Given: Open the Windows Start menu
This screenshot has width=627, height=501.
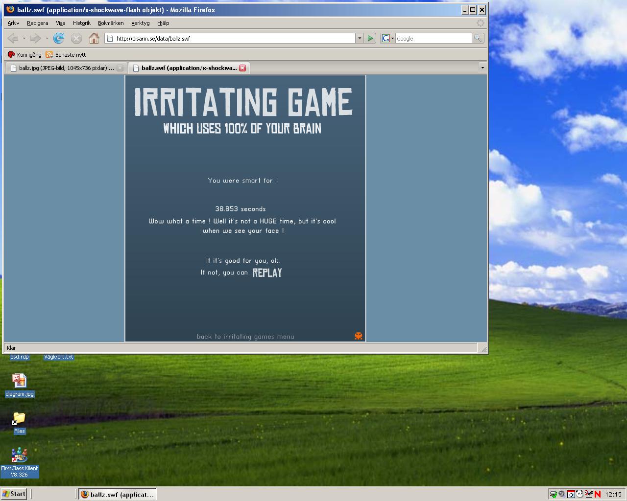Looking at the screenshot, I should click(14, 494).
